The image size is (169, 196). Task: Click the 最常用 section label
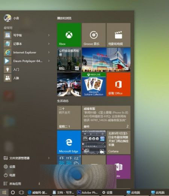[8, 28]
